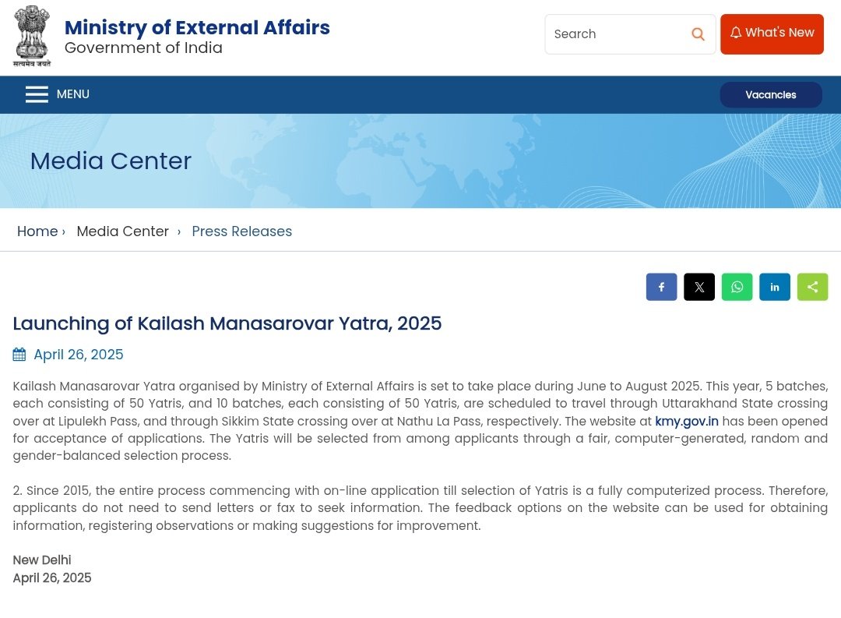Share the press release via WhatsApp
The width and height of the screenshot is (841, 618).
(x=737, y=287)
